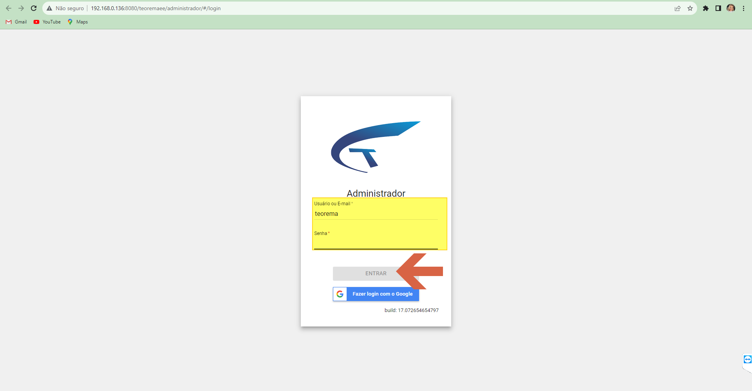Go back using the browser back arrow
Image resolution: width=752 pixels, height=391 pixels.
point(9,8)
